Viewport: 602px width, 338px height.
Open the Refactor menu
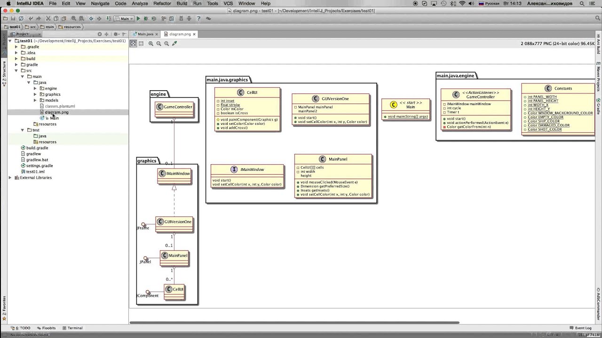[162, 3]
